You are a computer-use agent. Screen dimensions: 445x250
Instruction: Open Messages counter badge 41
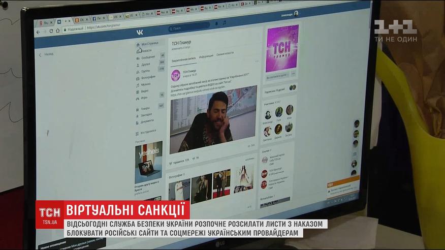[163, 55]
